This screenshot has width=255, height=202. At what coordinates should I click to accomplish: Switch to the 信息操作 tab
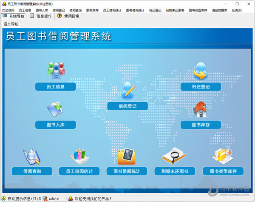[x=41, y=16]
